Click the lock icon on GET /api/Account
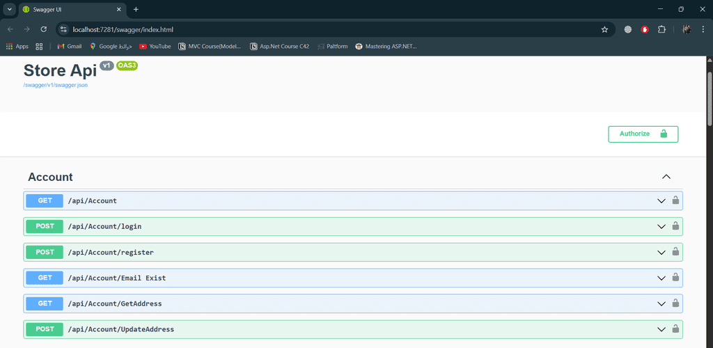 click(x=675, y=200)
